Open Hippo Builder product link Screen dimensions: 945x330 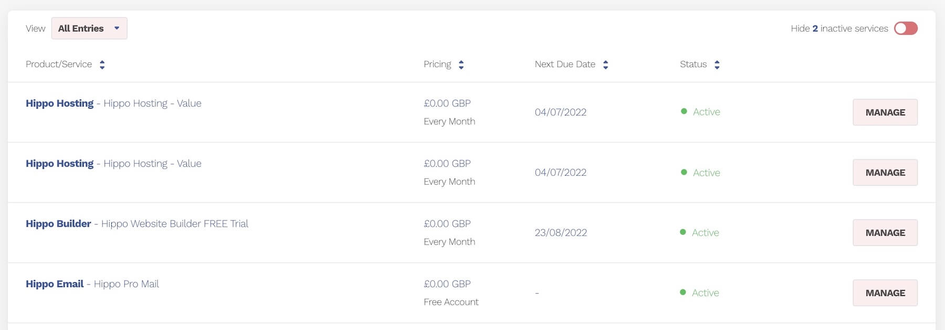[58, 223]
